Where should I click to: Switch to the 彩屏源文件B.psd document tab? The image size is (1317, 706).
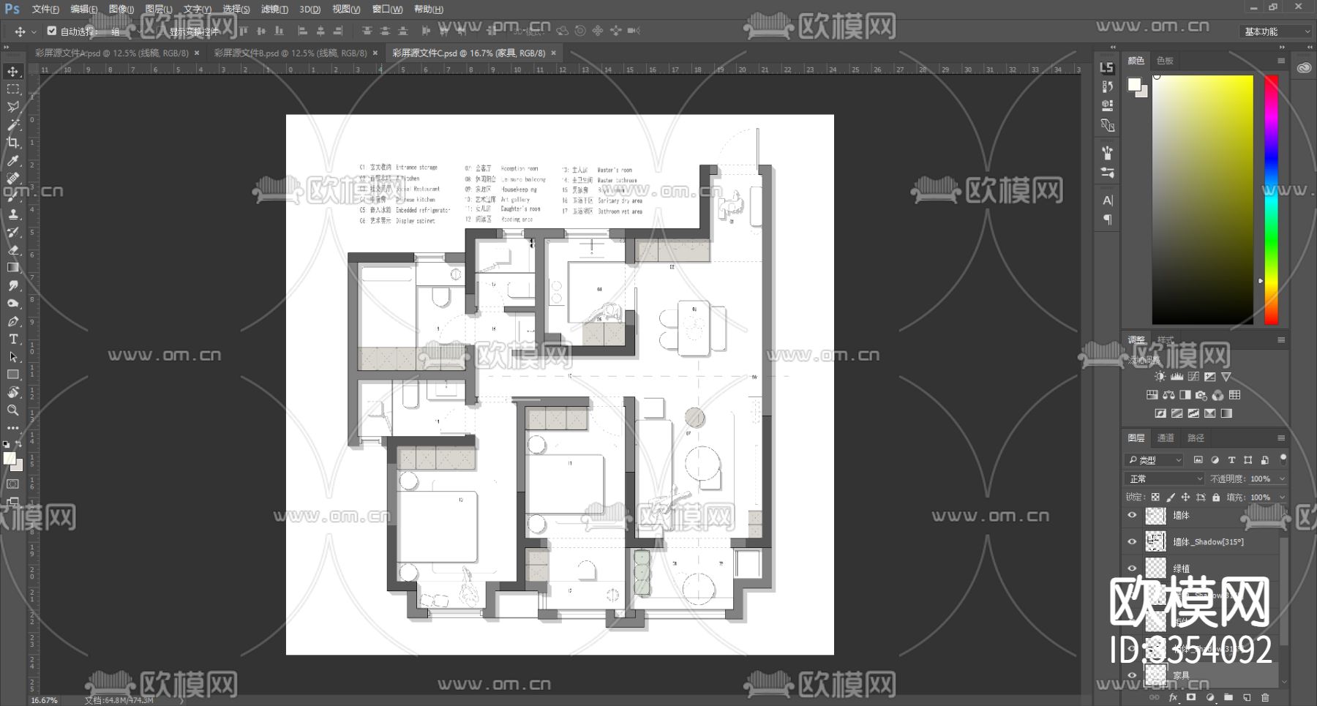click(290, 53)
